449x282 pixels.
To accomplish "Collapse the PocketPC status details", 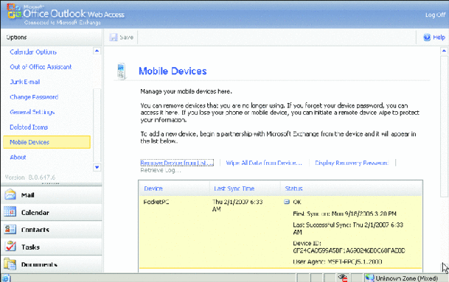I will coord(287,202).
